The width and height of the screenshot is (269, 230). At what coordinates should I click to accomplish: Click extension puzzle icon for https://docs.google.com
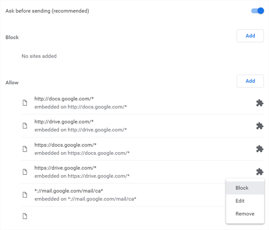coord(260,149)
